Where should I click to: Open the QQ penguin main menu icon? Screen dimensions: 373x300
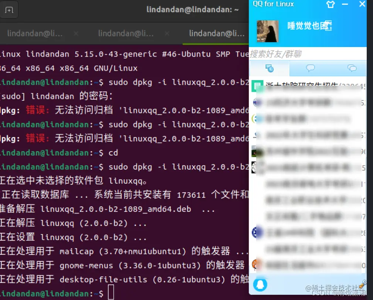[x=260, y=284]
